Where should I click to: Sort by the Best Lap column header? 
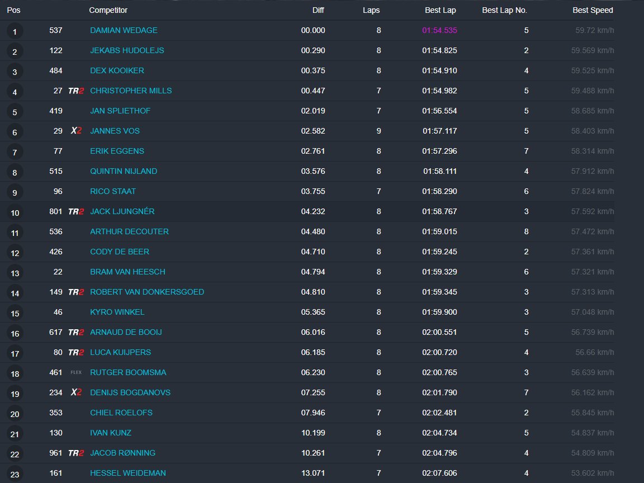click(x=440, y=10)
